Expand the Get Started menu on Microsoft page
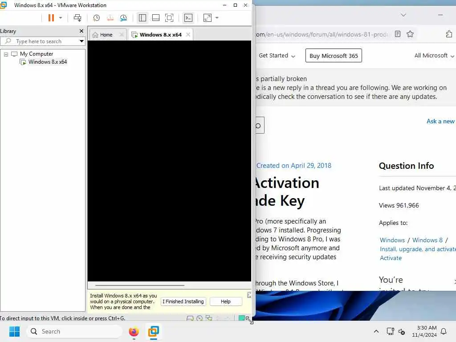 [277, 56]
